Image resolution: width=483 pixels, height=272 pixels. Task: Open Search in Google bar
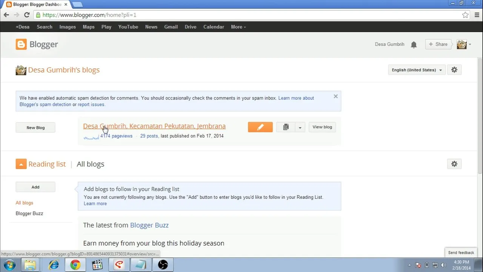tap(45, 27)
